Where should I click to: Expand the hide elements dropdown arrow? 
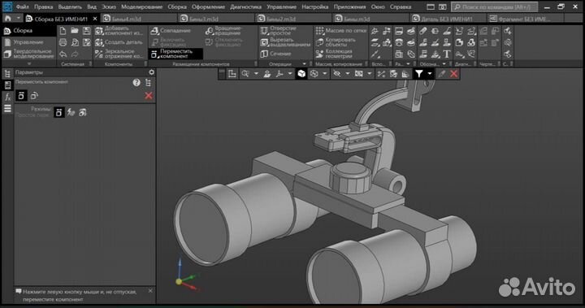tap(348, 74)
